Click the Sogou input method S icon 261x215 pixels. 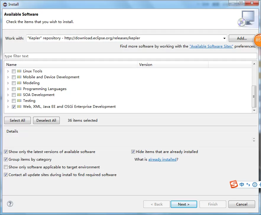(x=234, y=184)
